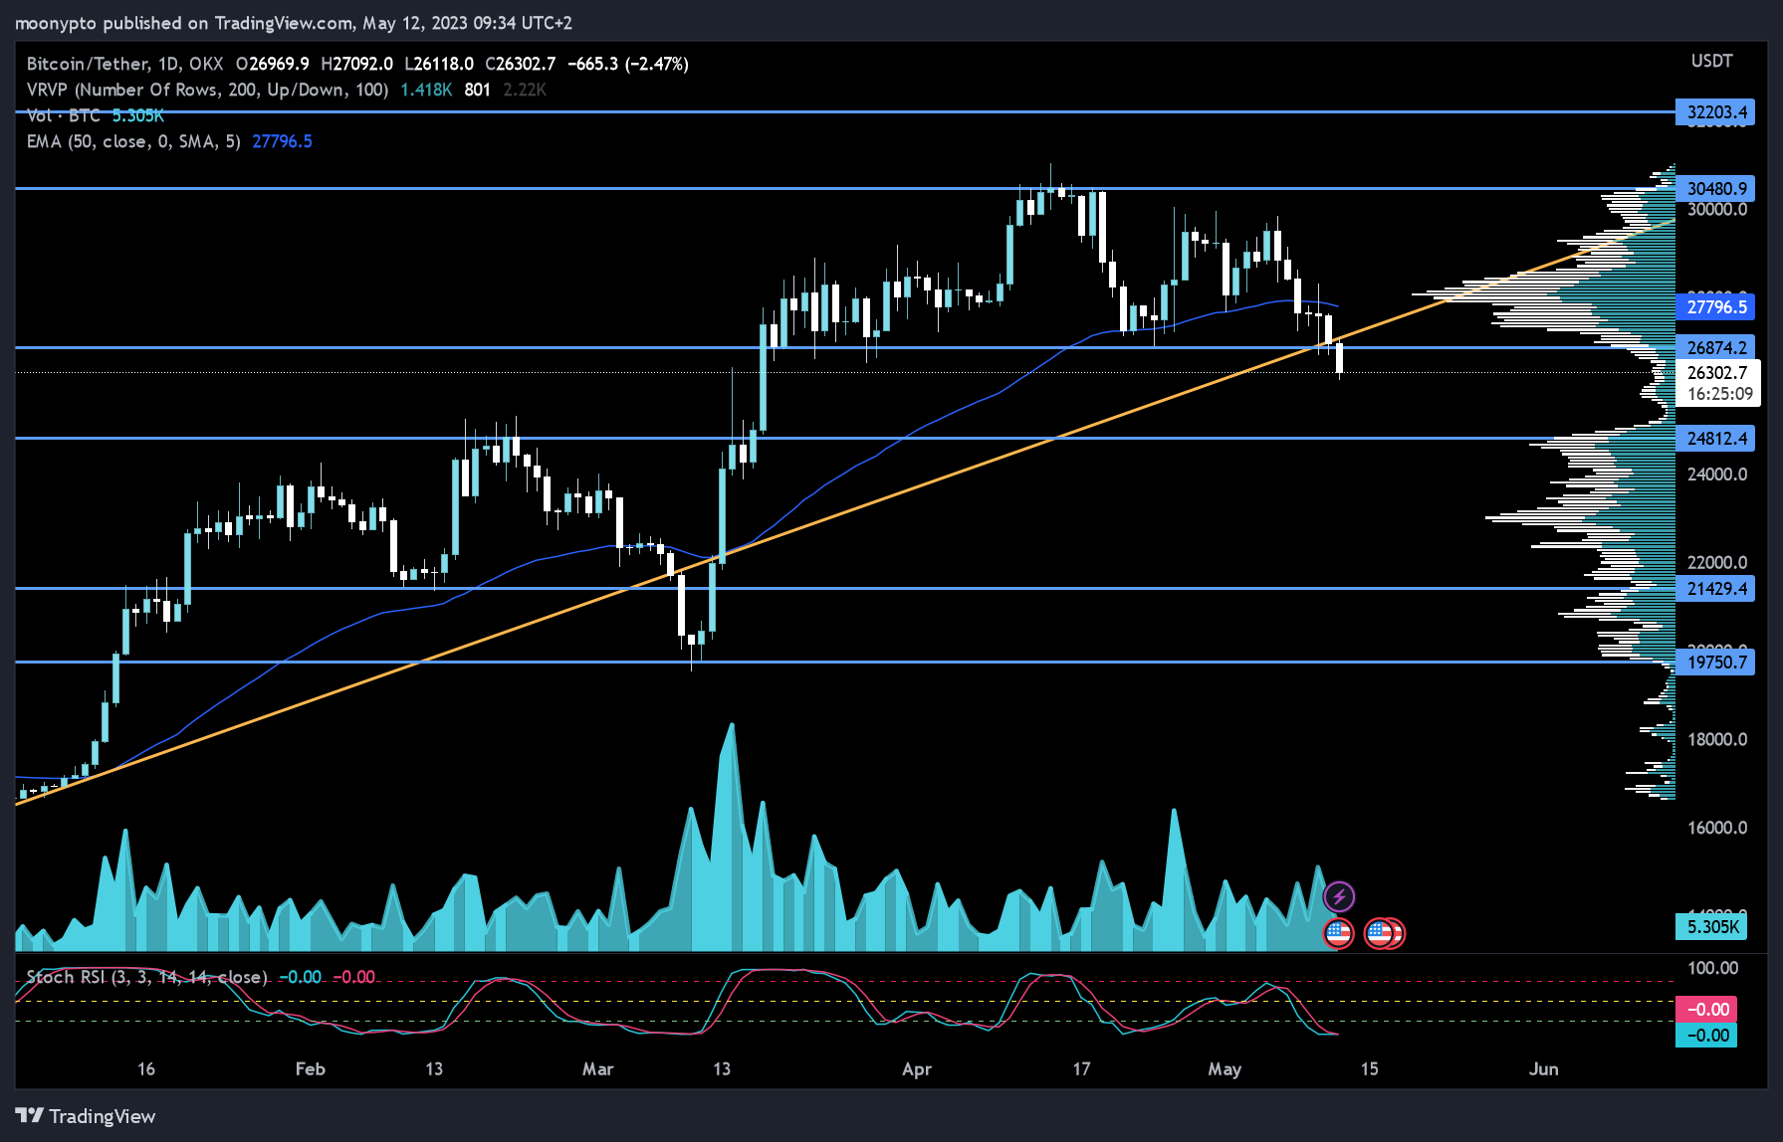Click the 'Mar' date on time axis
1783x1142 pixels.
[x=597, y=1068]
